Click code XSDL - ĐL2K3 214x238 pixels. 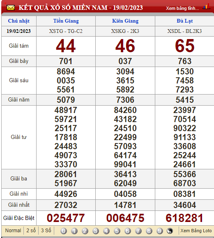184,31
